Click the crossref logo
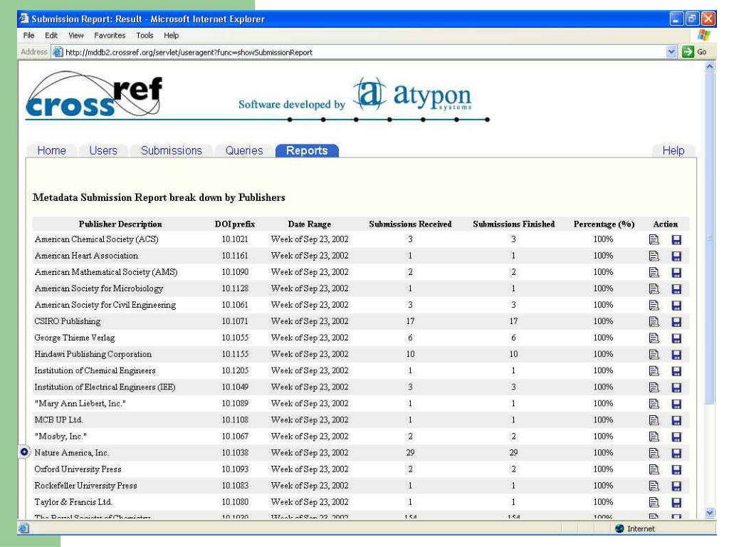The width and height of the screenshot is (729, 547). (x=95, y=97)
